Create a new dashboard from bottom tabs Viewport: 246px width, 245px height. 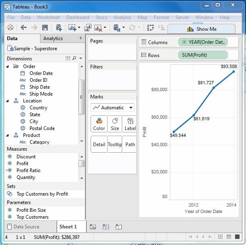tap(106, 227)
